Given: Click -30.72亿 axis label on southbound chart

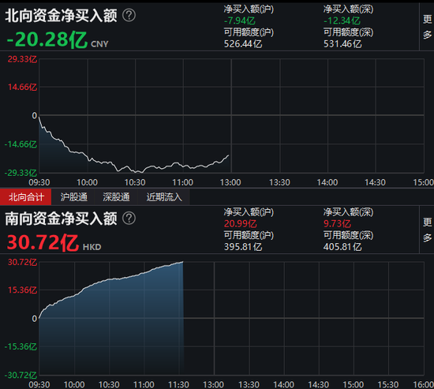Looking at the screenshot, I should click(x=21, y=376).
